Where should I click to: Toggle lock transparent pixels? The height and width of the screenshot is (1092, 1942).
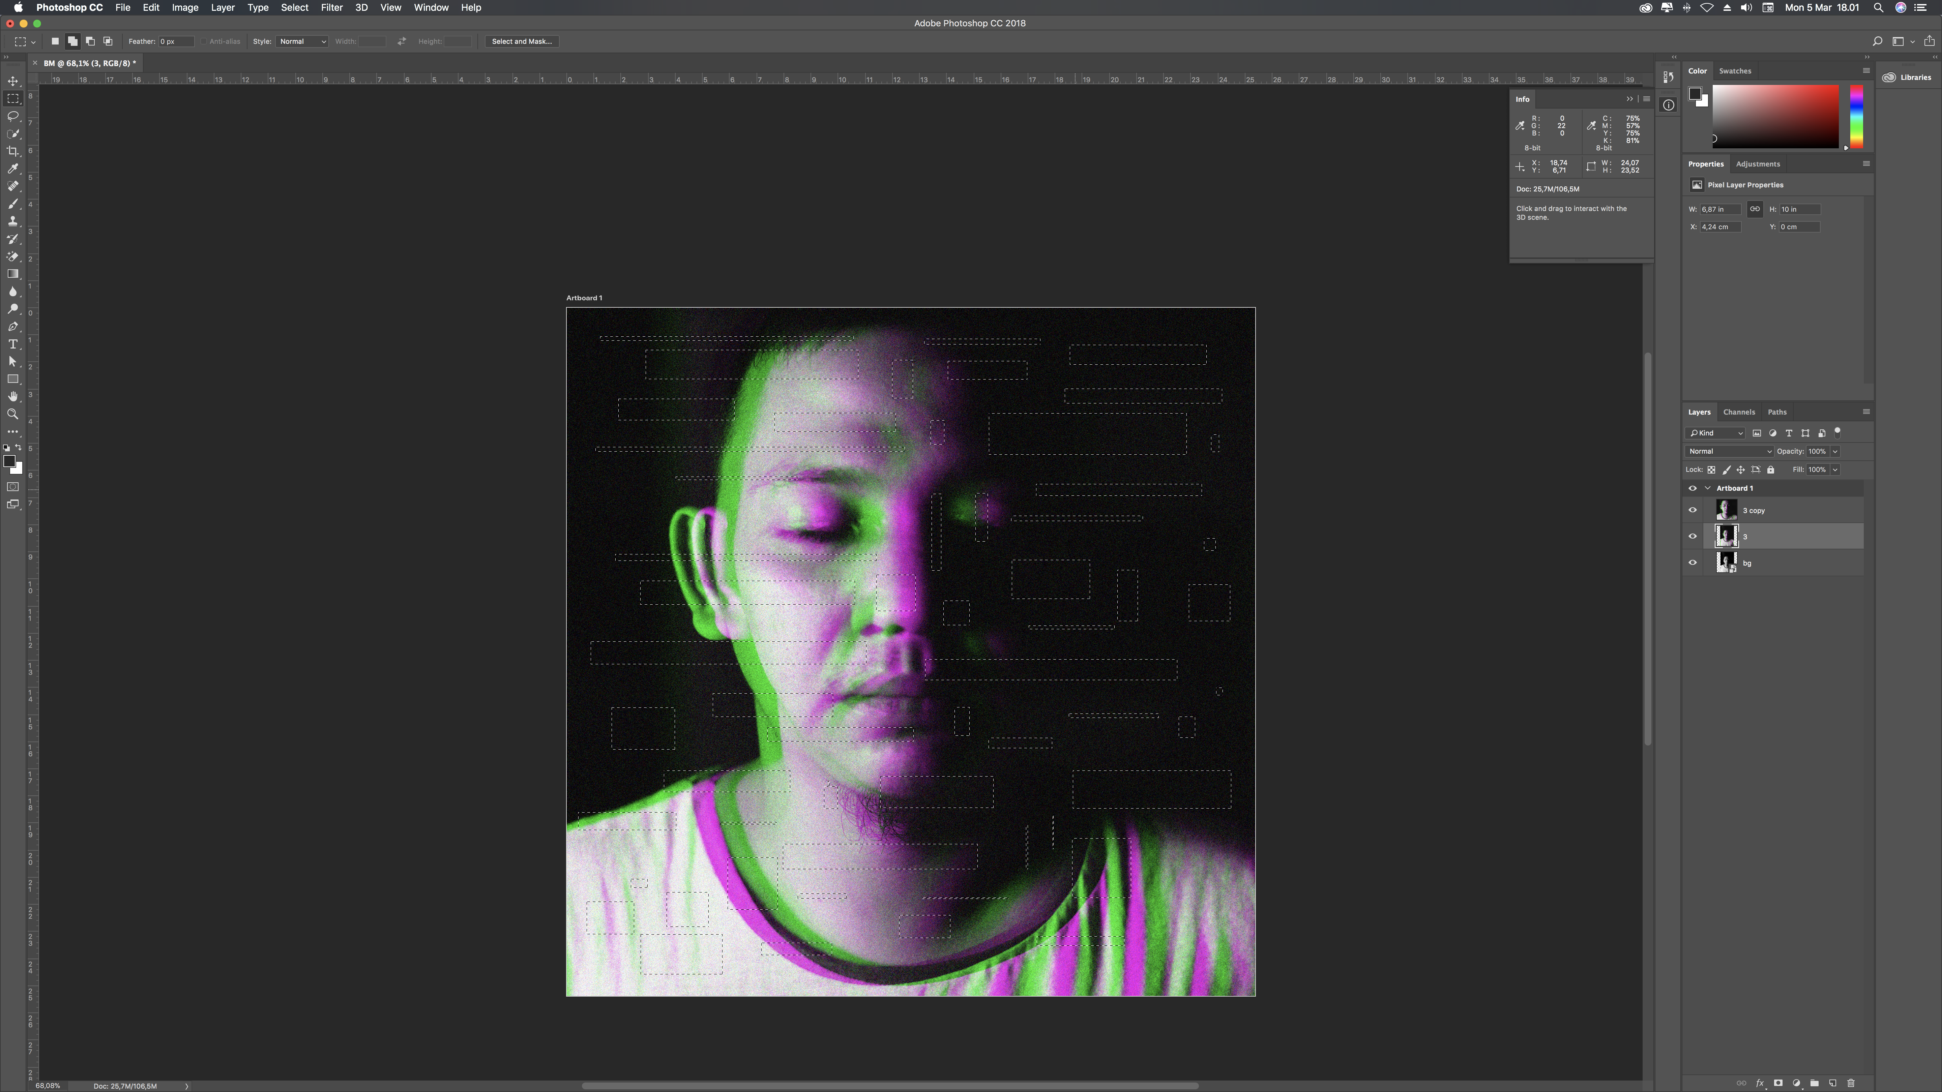1711,469
